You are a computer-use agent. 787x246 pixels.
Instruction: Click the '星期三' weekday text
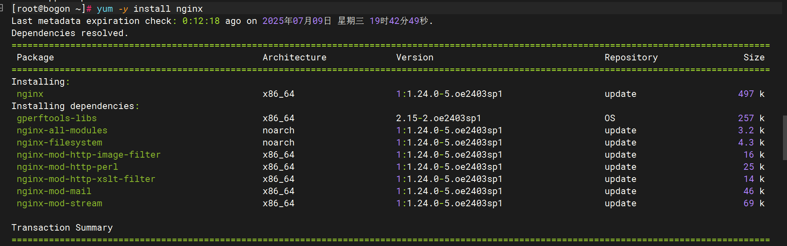click(x=351, y=21)
